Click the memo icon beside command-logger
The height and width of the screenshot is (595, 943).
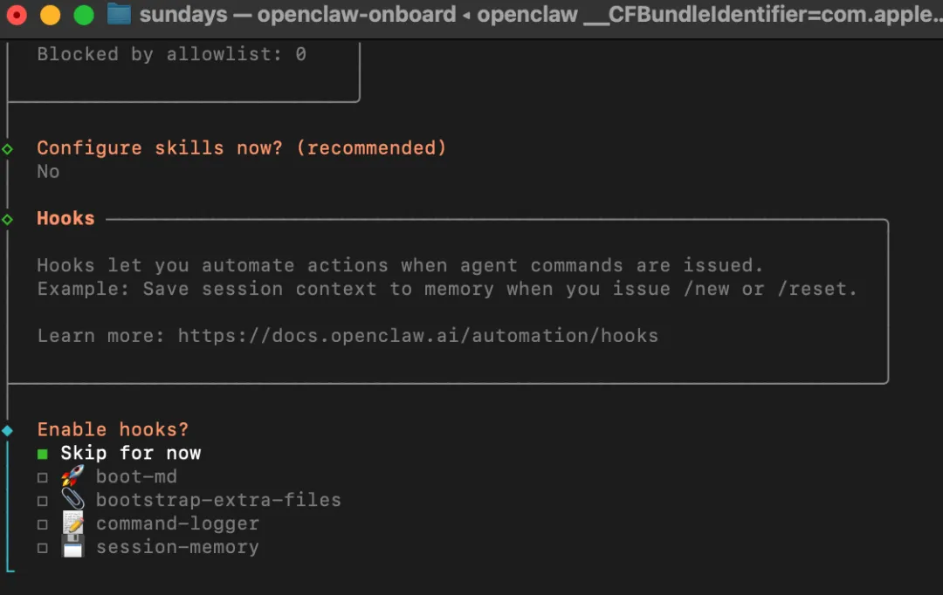[72, 523]
